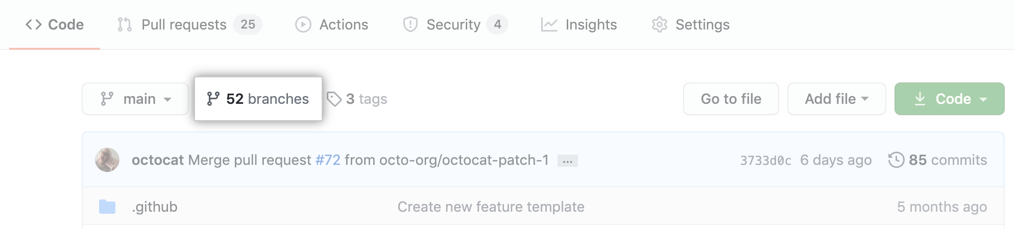This screenshot has width=1015, height=229.
Task: Open the octocat author link
Action: click(157, 160)
